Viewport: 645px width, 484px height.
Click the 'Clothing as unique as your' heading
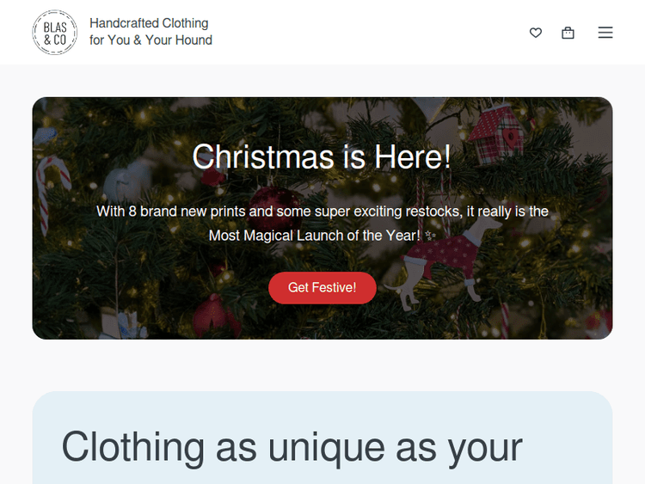[x=292, y=447]
